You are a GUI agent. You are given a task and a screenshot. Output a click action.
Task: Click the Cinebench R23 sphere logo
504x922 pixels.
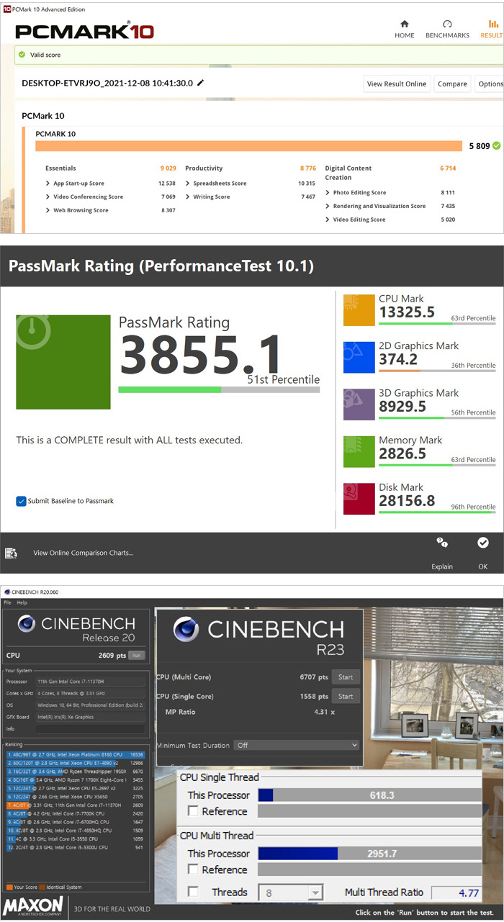pos(186,629)
